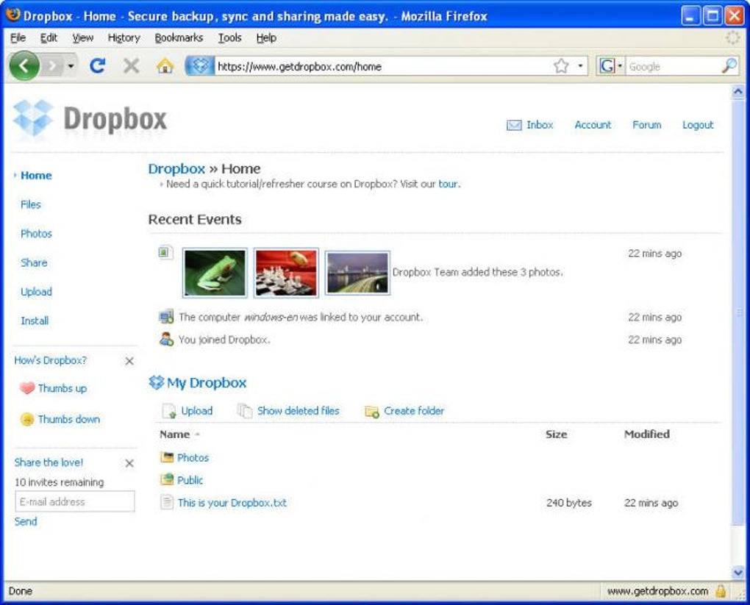The width and height of the screenshot is (750, 605).
Task: Open the chess pieces photo thumbnail
Action: (286, 273)
